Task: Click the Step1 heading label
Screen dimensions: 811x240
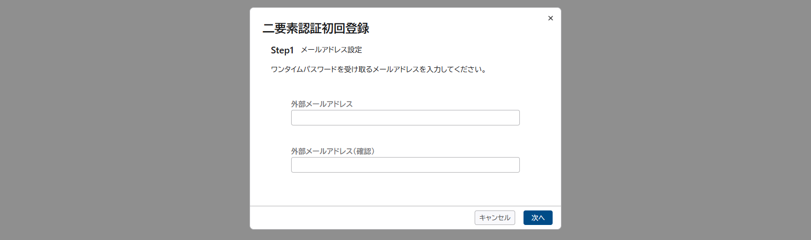Action: [282, 50]
